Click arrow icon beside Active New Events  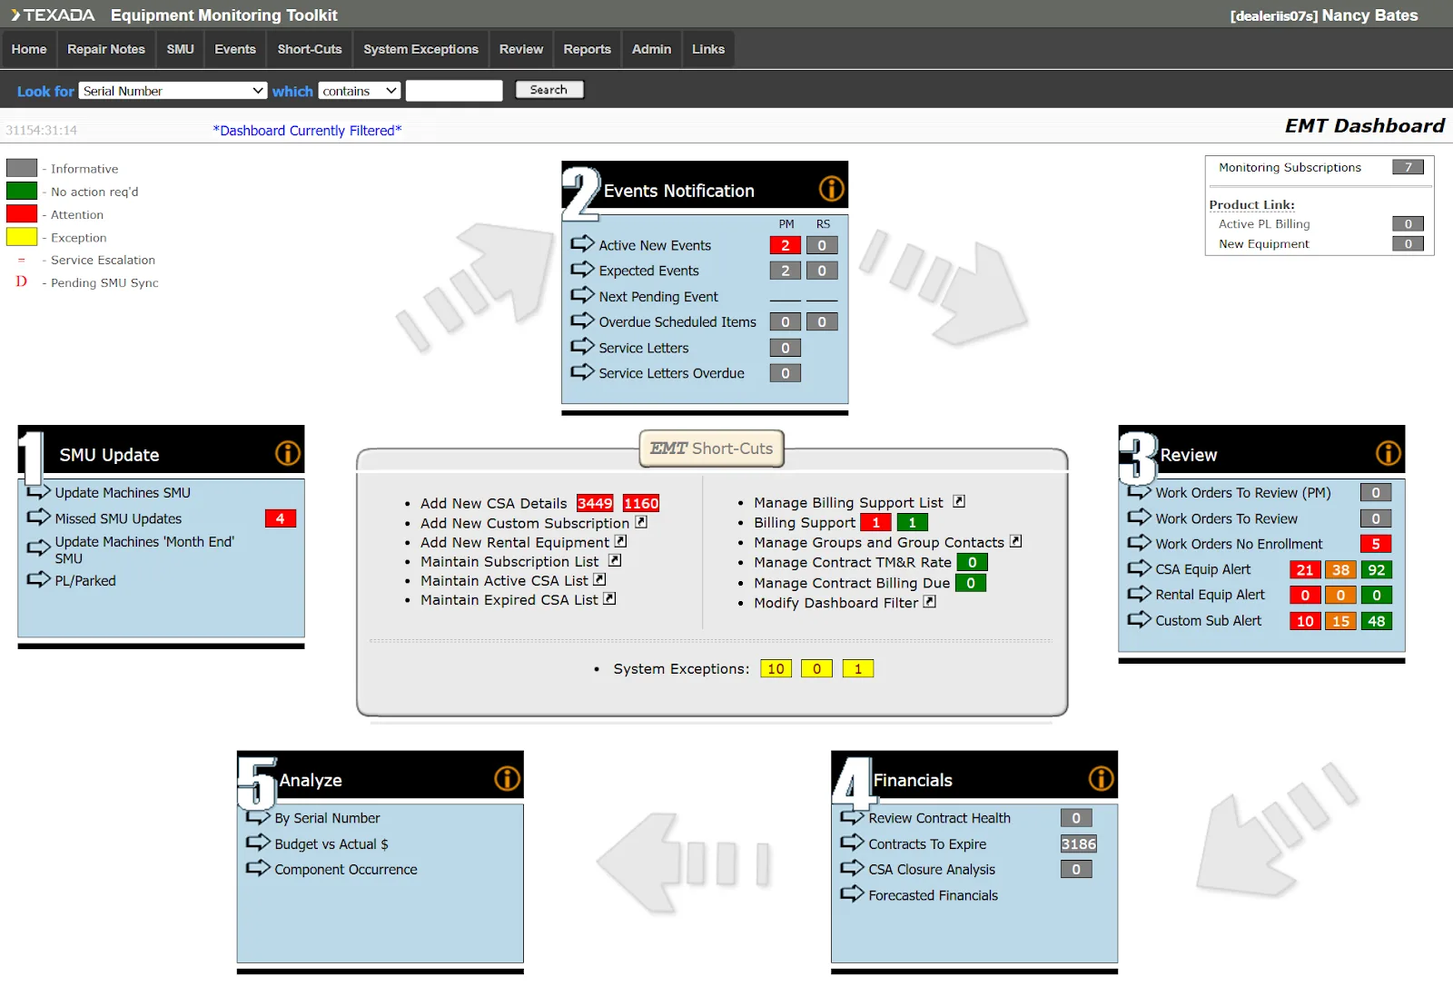point(582,244)
